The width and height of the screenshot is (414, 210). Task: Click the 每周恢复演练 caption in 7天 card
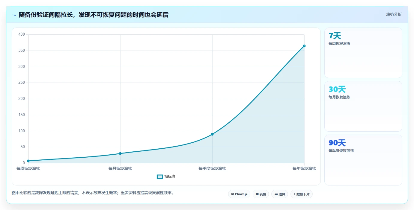click(339, 43)
